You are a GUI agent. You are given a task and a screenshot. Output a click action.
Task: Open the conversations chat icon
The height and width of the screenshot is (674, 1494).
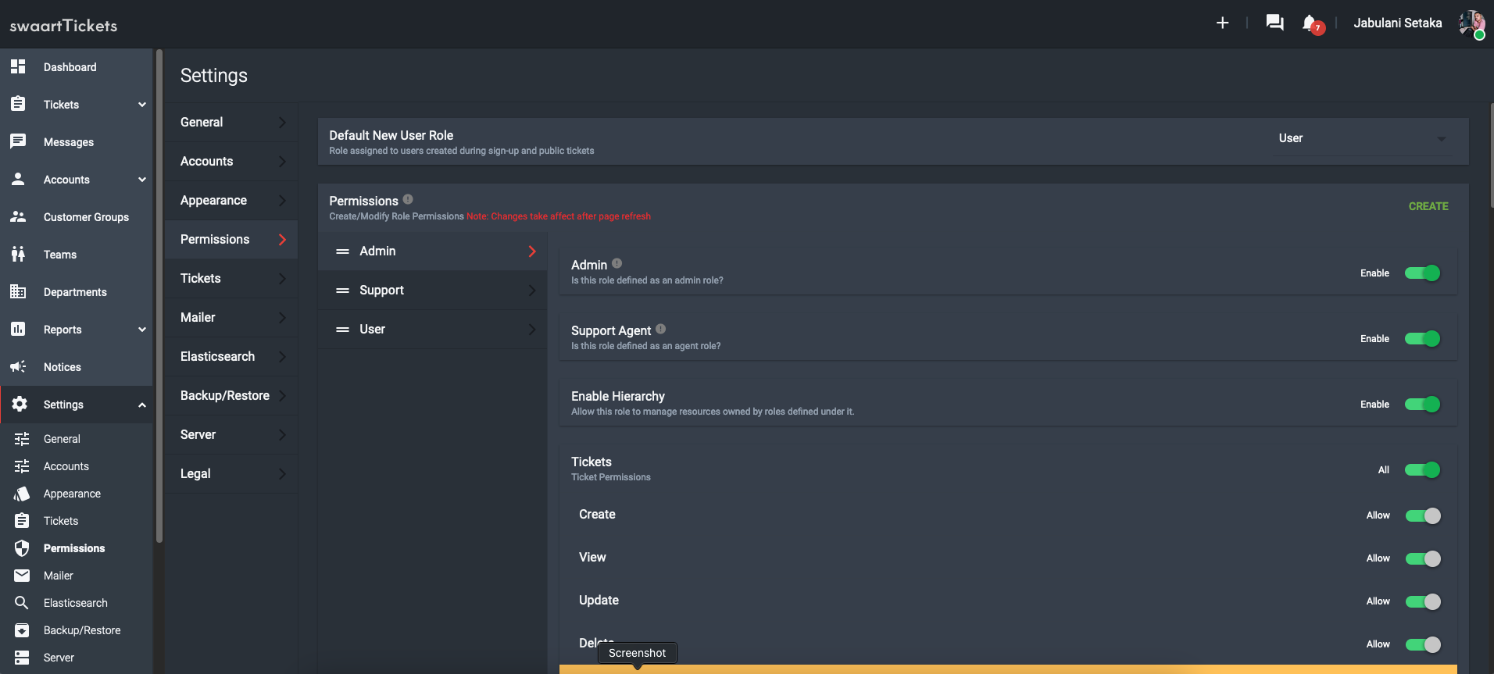[x=1274, y=23]
